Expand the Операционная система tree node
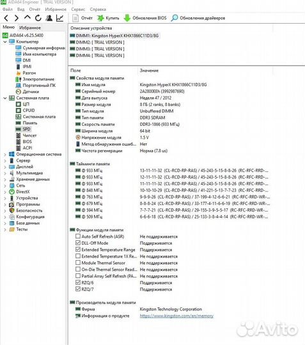 5,155
